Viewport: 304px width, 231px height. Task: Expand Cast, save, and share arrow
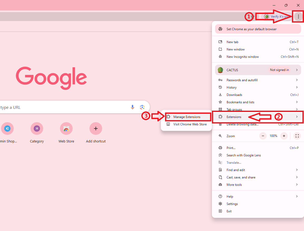coord(297,177)
